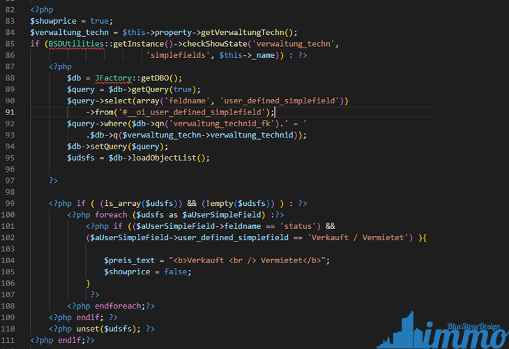
Task: Click 'feldname' string in select array
Action: point(187,101)
